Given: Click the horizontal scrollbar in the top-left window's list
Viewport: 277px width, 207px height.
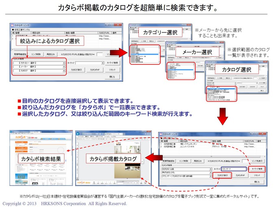Looking at the screenshot, I should point(65,49).
